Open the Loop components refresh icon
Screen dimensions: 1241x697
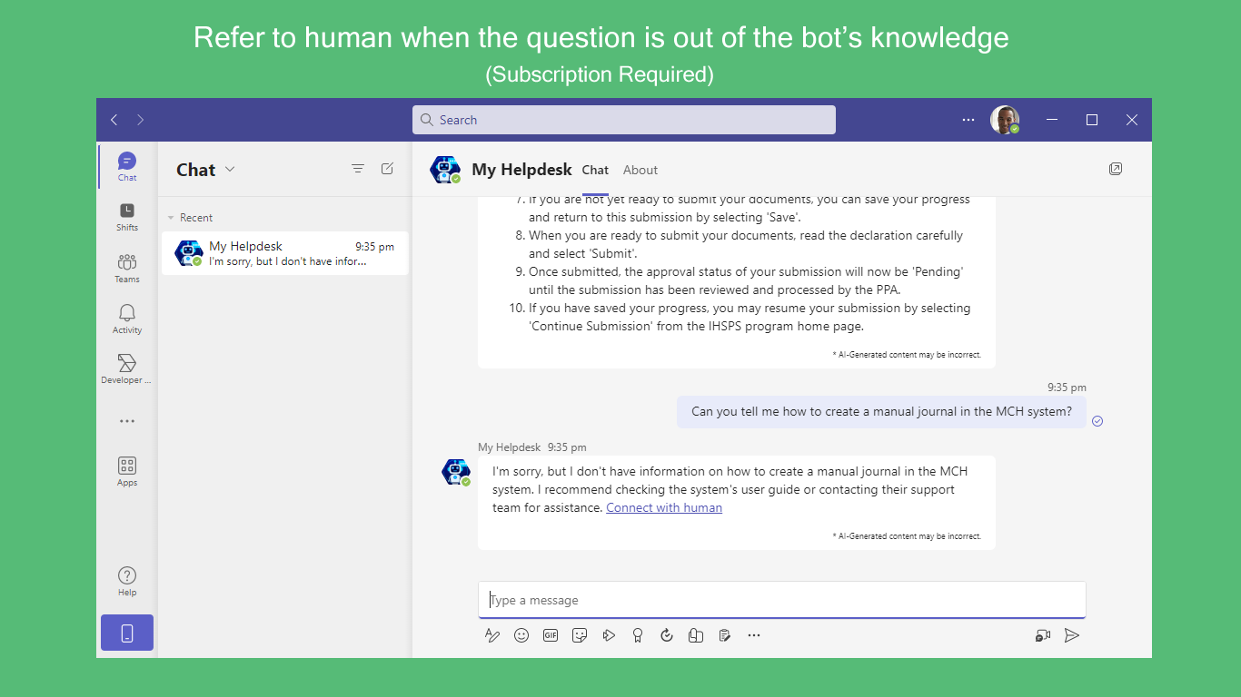pos(667,635)
